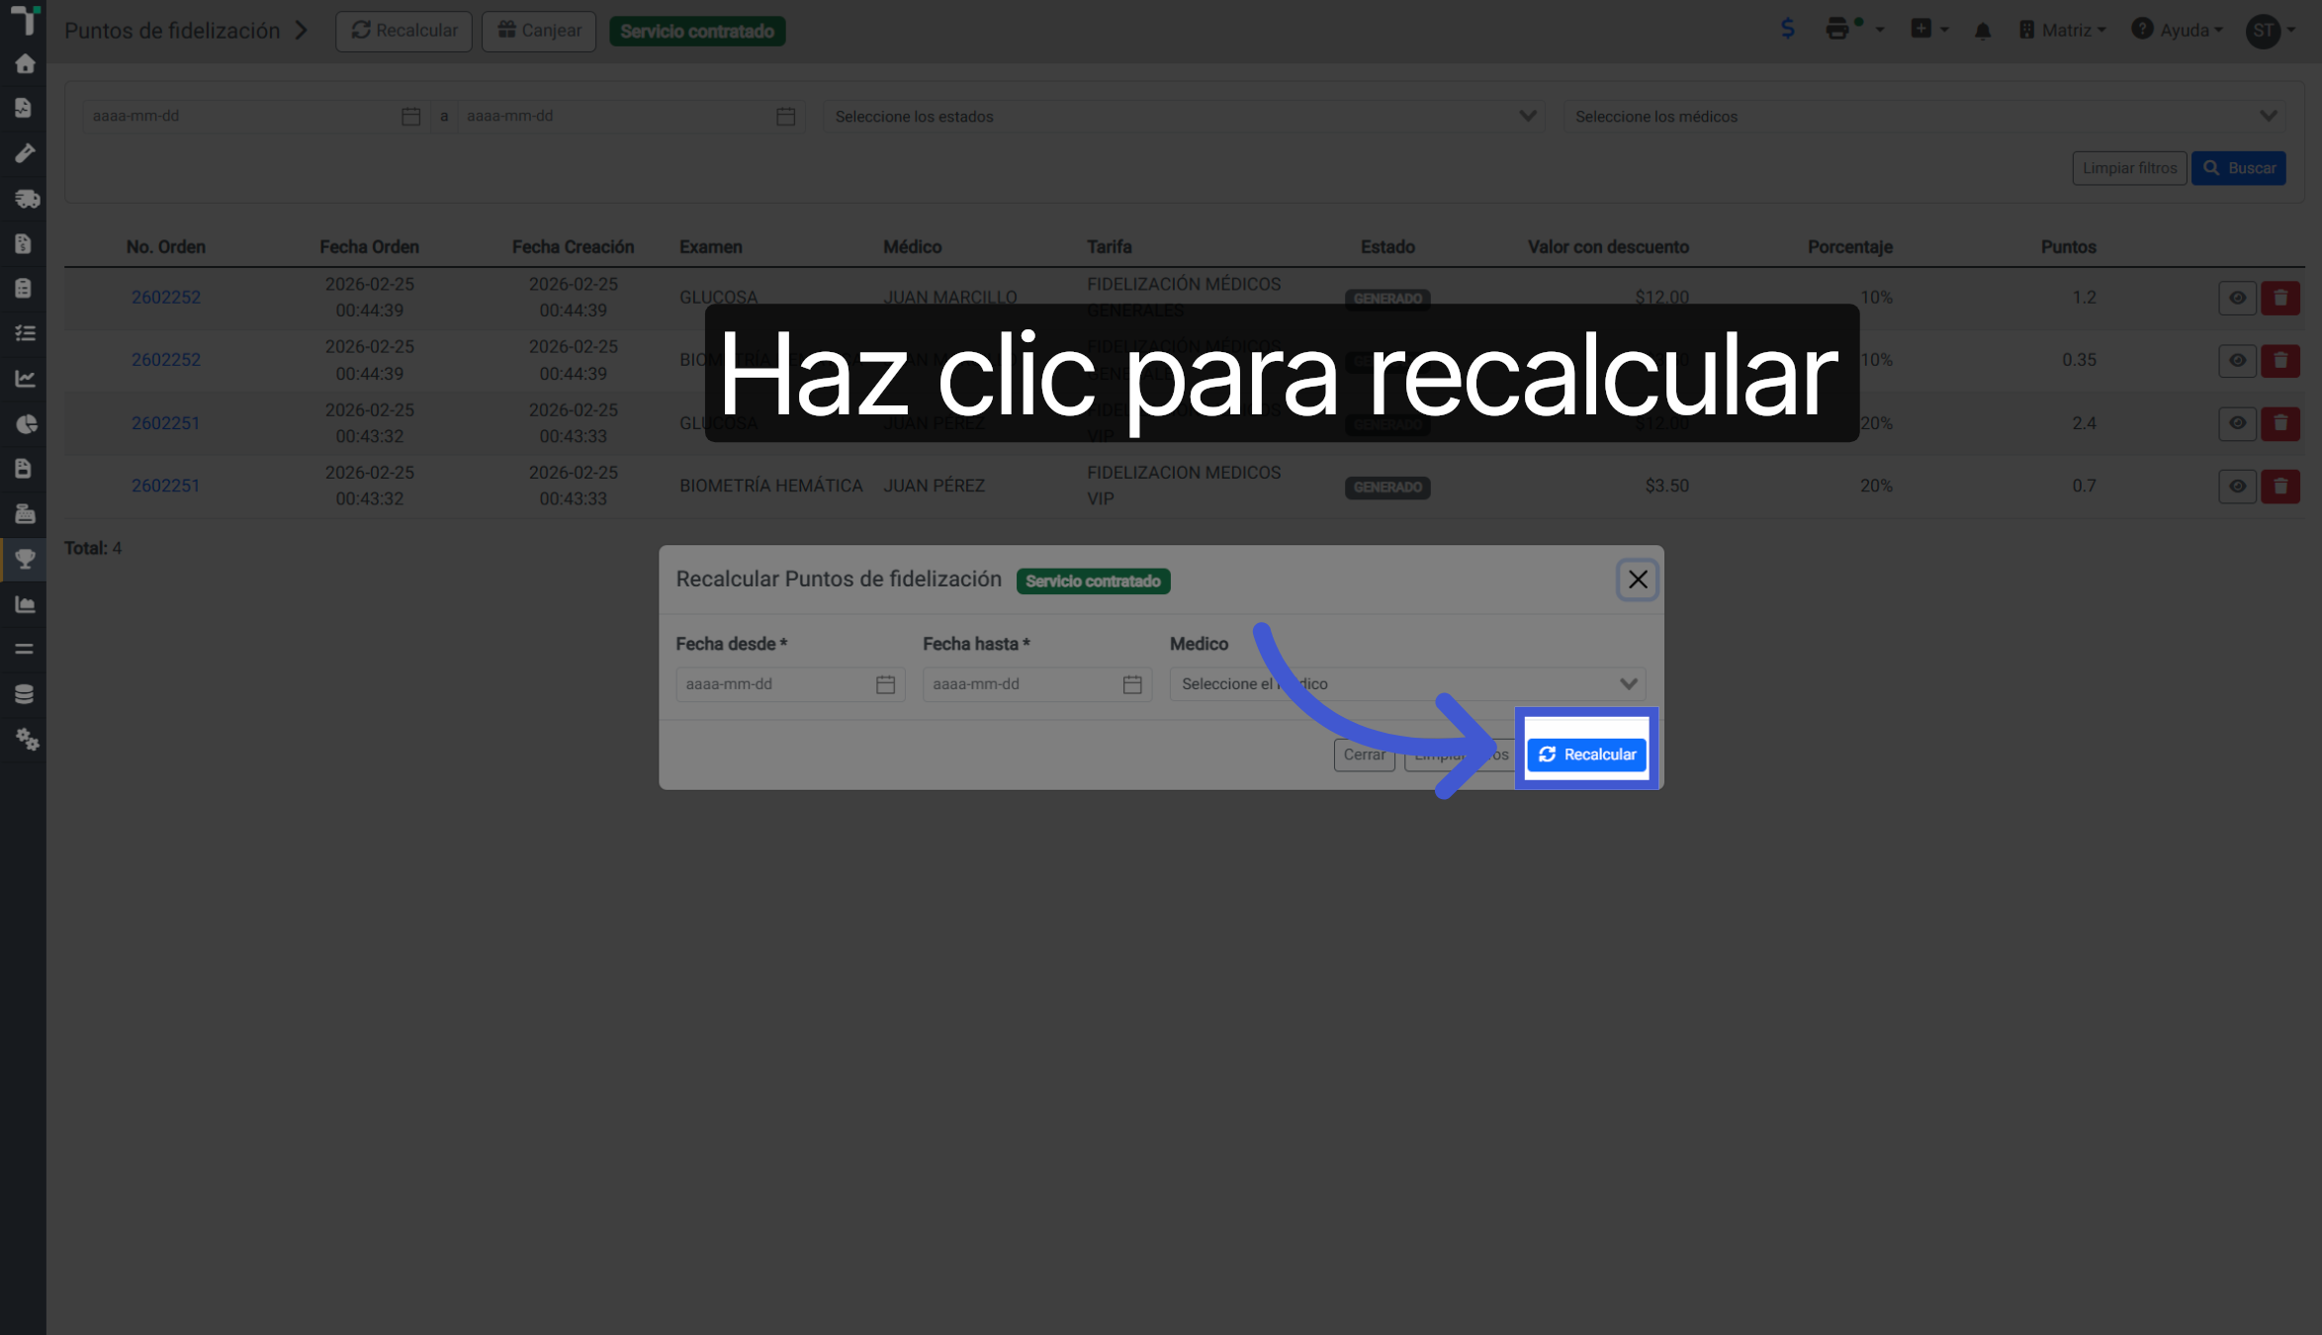The image size is (2322, 1335).
Task: Open the checklist tasks sidebar icon
Action: click(25, 333)
